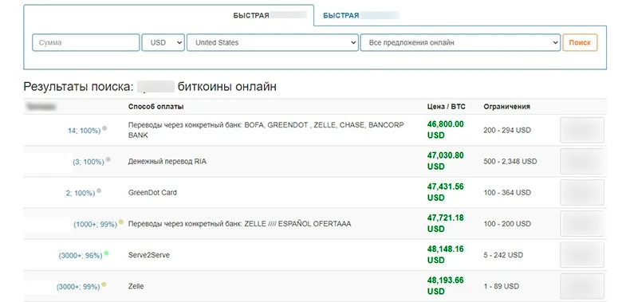Click the 46,800.00 USD price

click(446, 130)
